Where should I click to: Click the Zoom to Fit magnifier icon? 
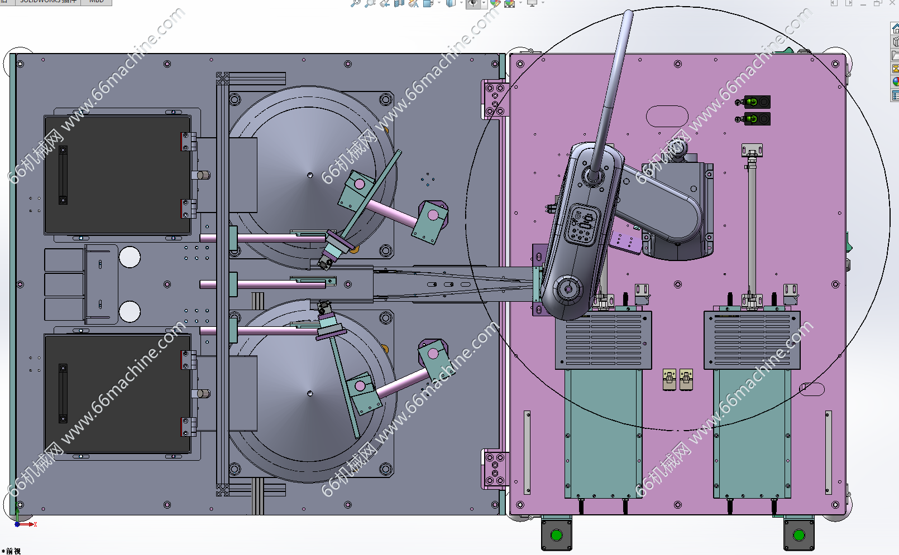pyautogui.click(x=355, y=3)
